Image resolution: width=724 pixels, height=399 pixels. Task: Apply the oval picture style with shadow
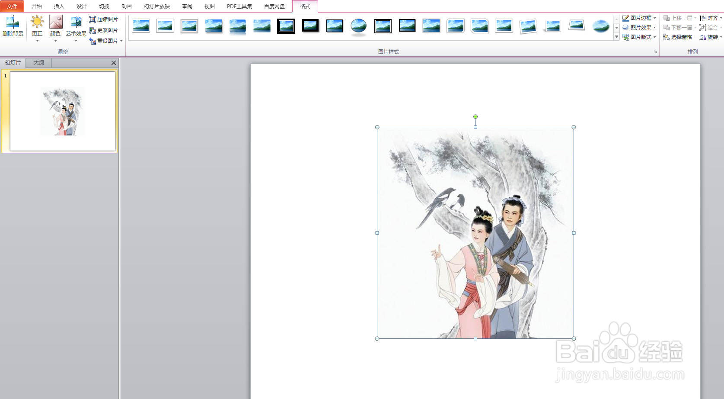pyautogui.click(x=359, y=26)
